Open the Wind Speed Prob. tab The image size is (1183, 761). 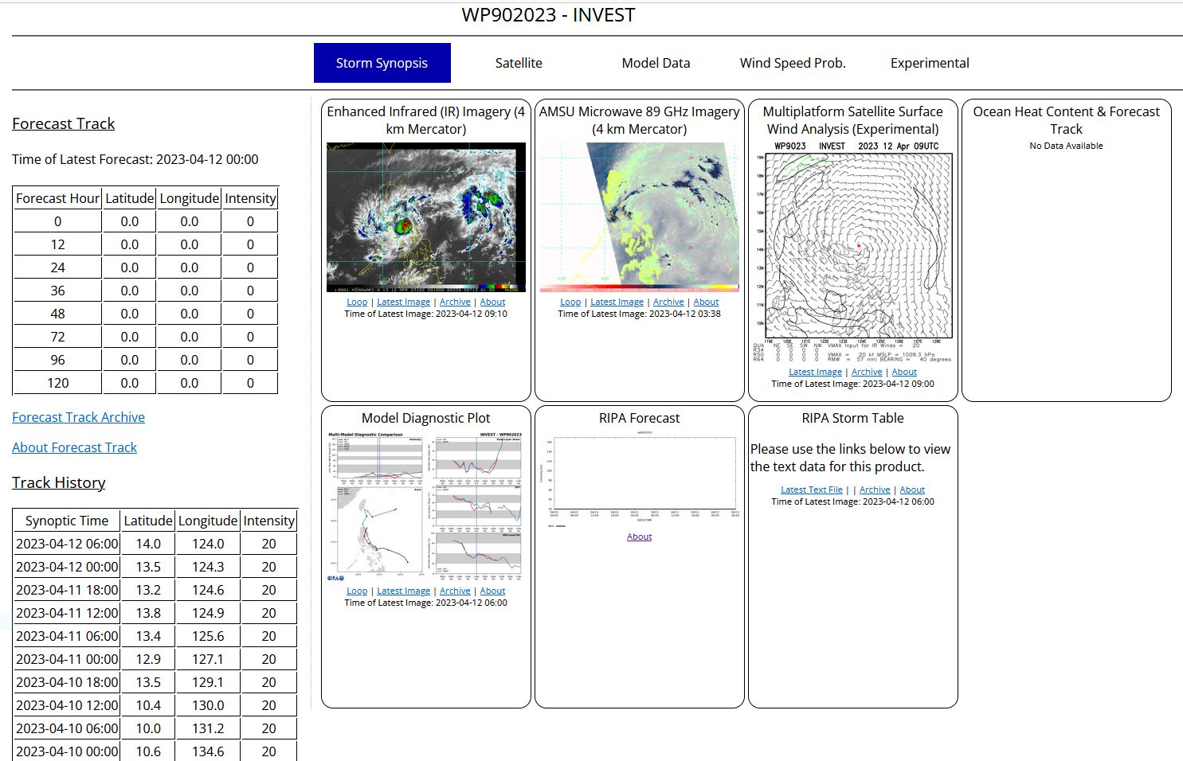[793, 63]
